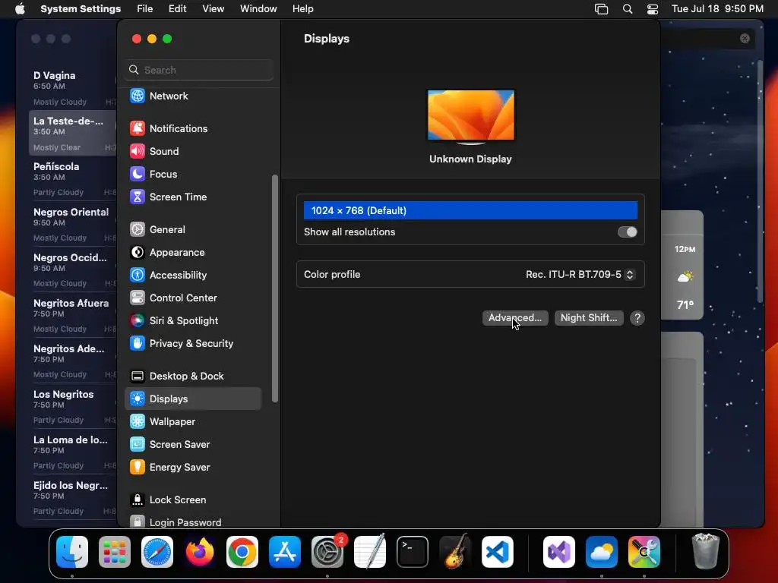Viewport: 778px width, 583px height.
Task: Click the help question mark button
Action: (x=637, y=318)
